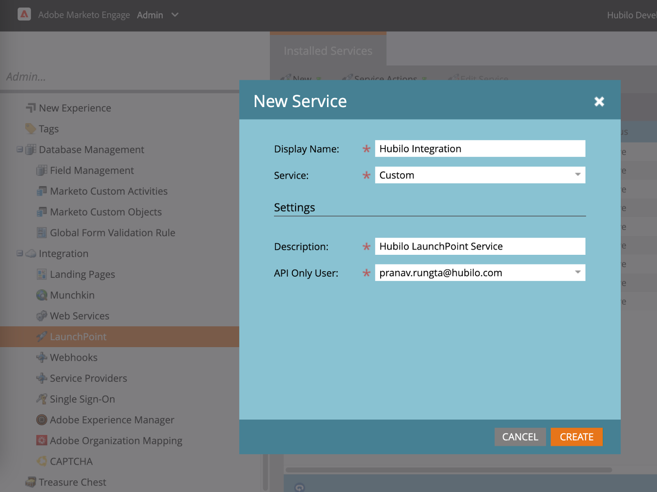Open Global Form Validation Rule

click(x=113, y=233)
